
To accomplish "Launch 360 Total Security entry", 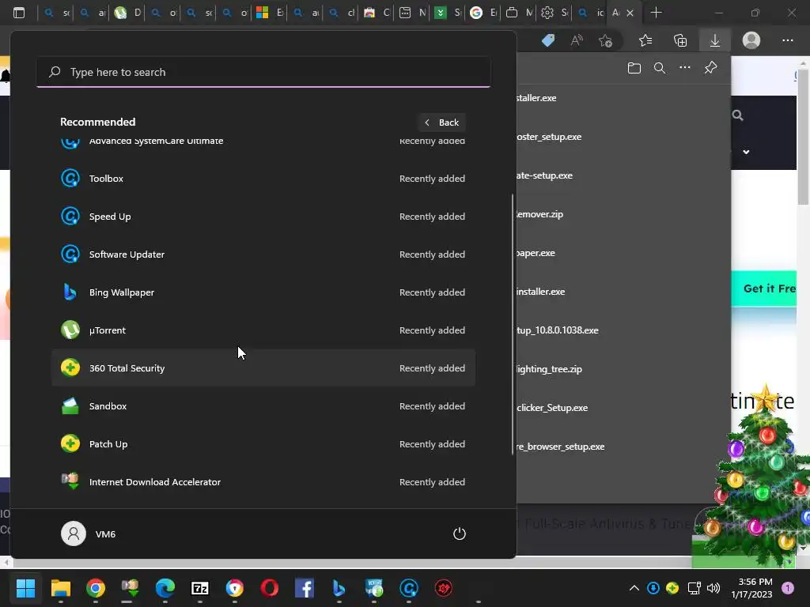I will coord(263,368).
